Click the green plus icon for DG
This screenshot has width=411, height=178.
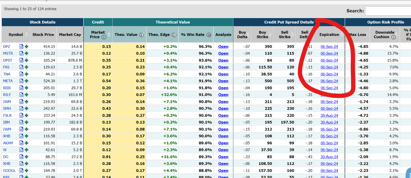pos(26,156)
